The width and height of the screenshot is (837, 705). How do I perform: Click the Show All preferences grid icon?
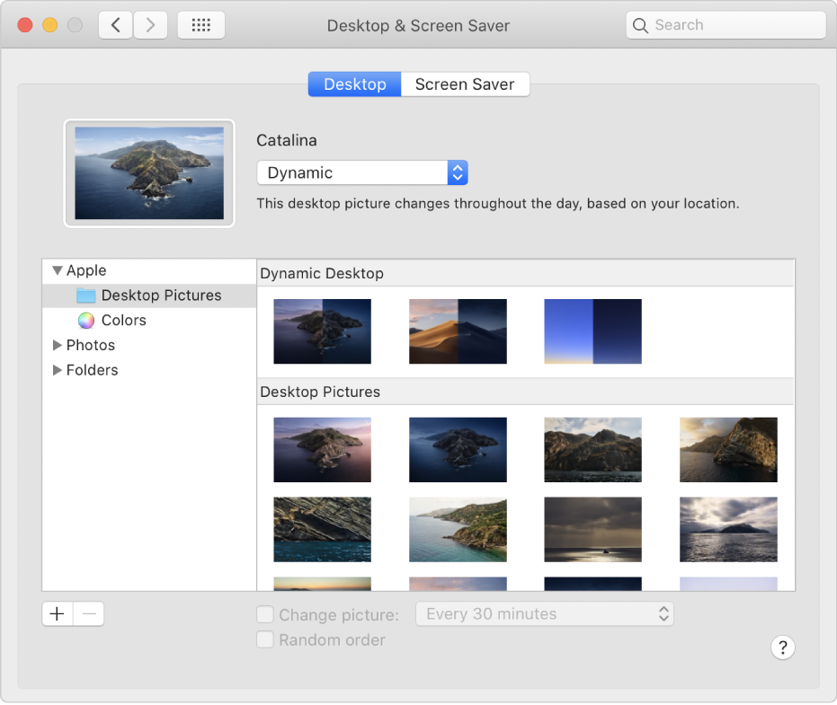tap(200, 24)
